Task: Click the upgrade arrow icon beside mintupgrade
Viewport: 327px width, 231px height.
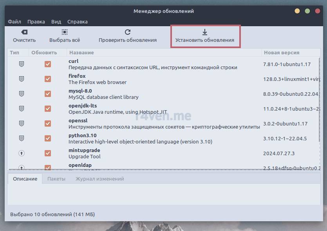Action: [x=22, y=153]
